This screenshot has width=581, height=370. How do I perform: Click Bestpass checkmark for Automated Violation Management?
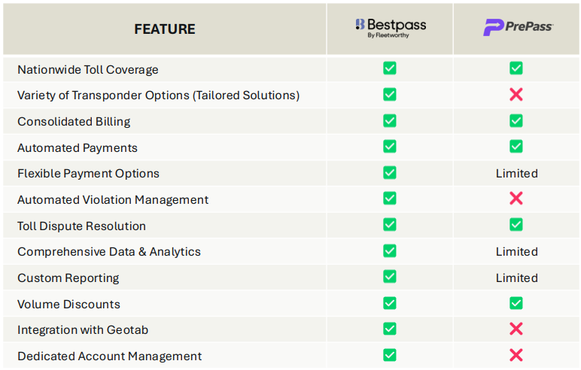pos(389,199)
